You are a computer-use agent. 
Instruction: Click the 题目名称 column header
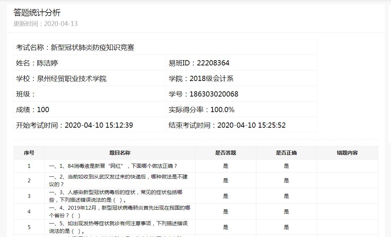point(120,153)
